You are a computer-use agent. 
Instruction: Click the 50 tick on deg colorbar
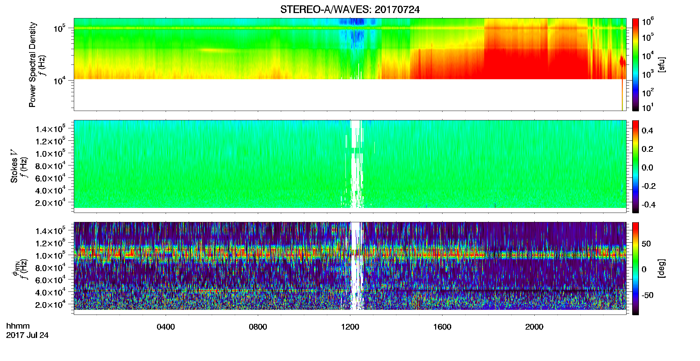tap(646, 244)
